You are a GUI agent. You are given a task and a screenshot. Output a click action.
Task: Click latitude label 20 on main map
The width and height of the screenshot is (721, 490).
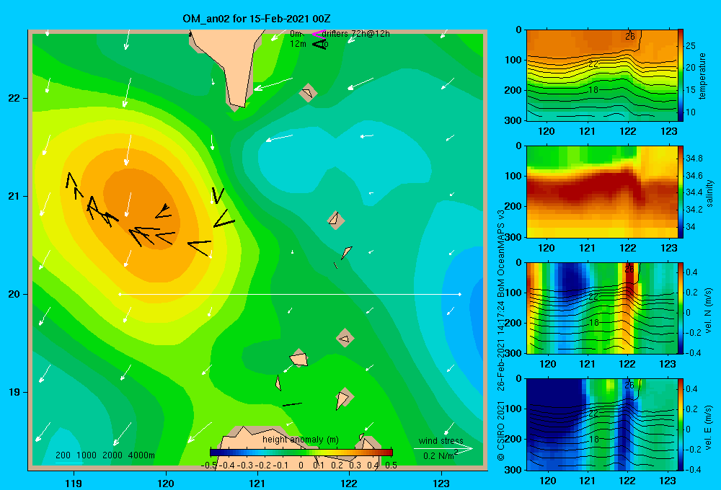click(14, 294)
